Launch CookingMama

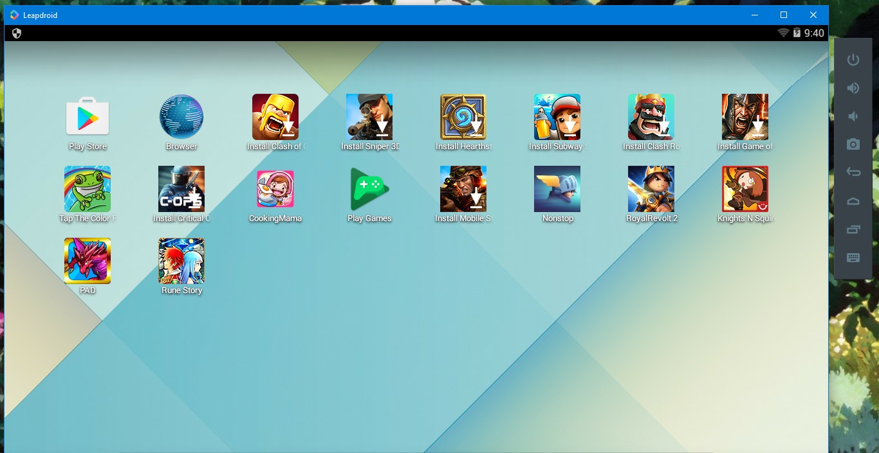[x=275, y=190]
